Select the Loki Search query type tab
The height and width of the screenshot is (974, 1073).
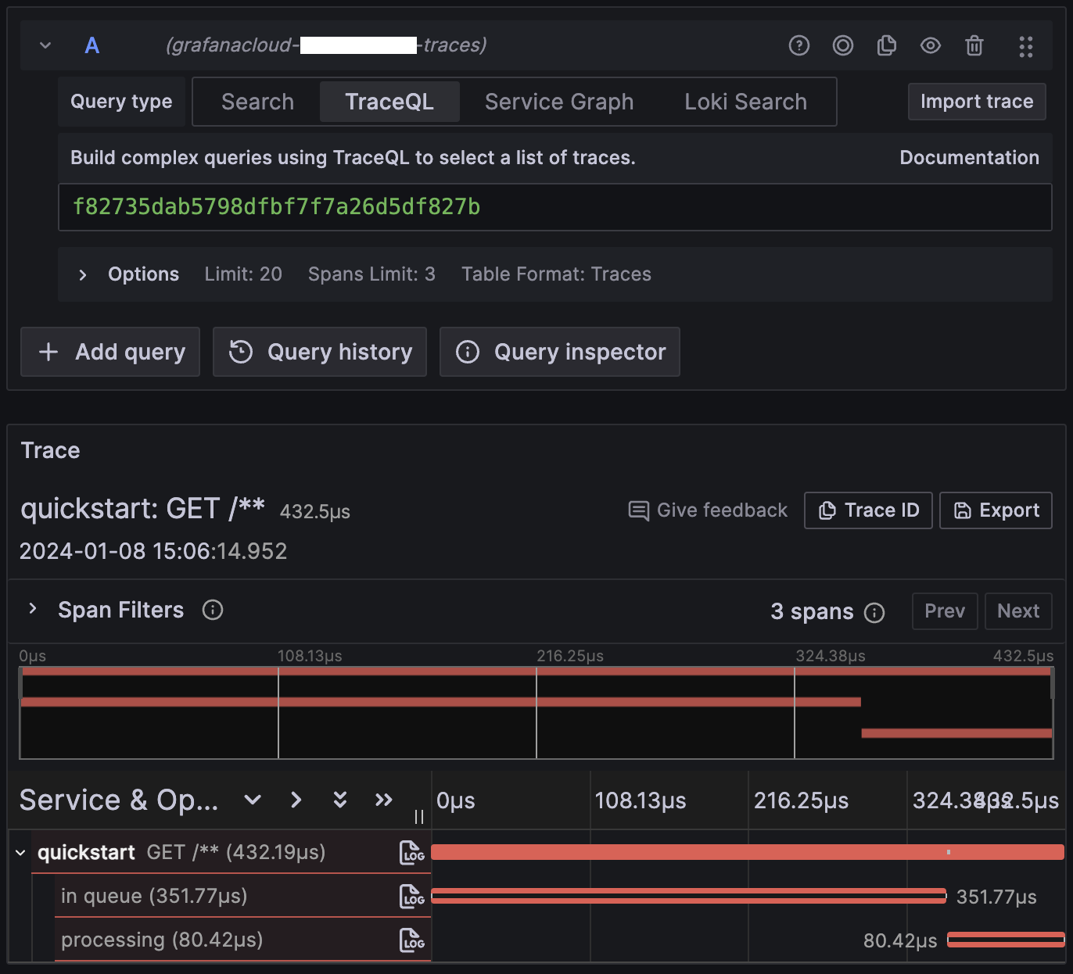pos(745,102)
